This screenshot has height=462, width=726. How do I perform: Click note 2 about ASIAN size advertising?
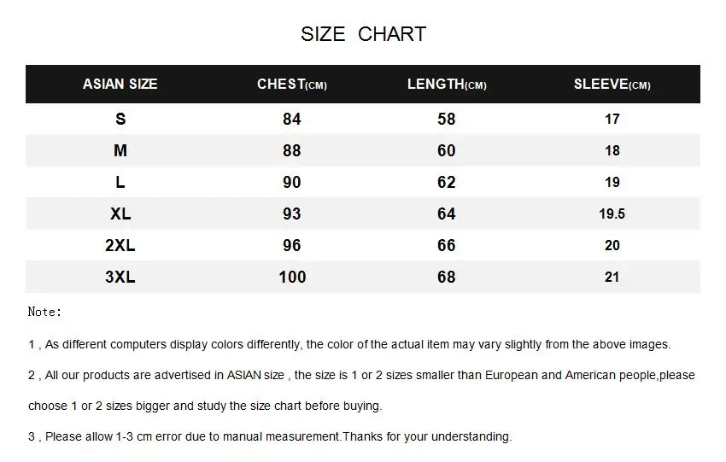[x=361, y=390]
